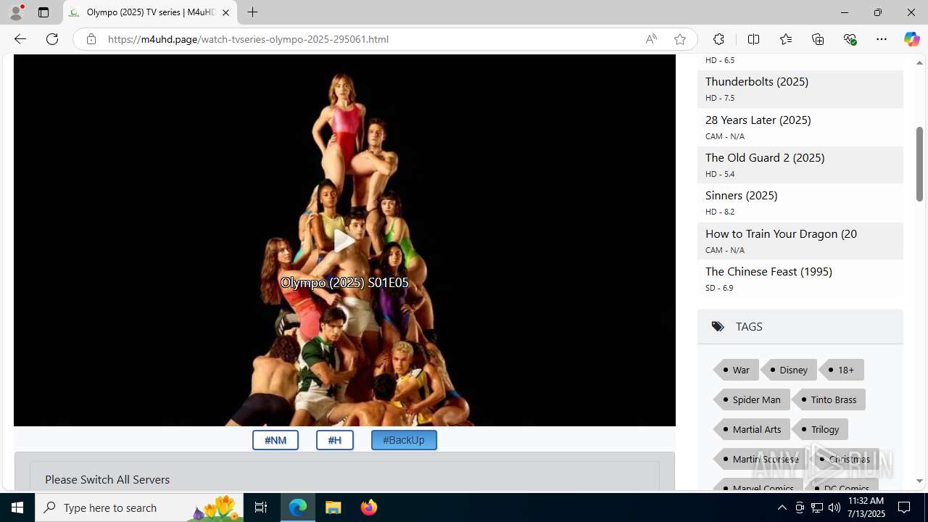This screenshot has width=928, height=522.
Task: Select the Trilogy tag
Action: coord(821,429)
